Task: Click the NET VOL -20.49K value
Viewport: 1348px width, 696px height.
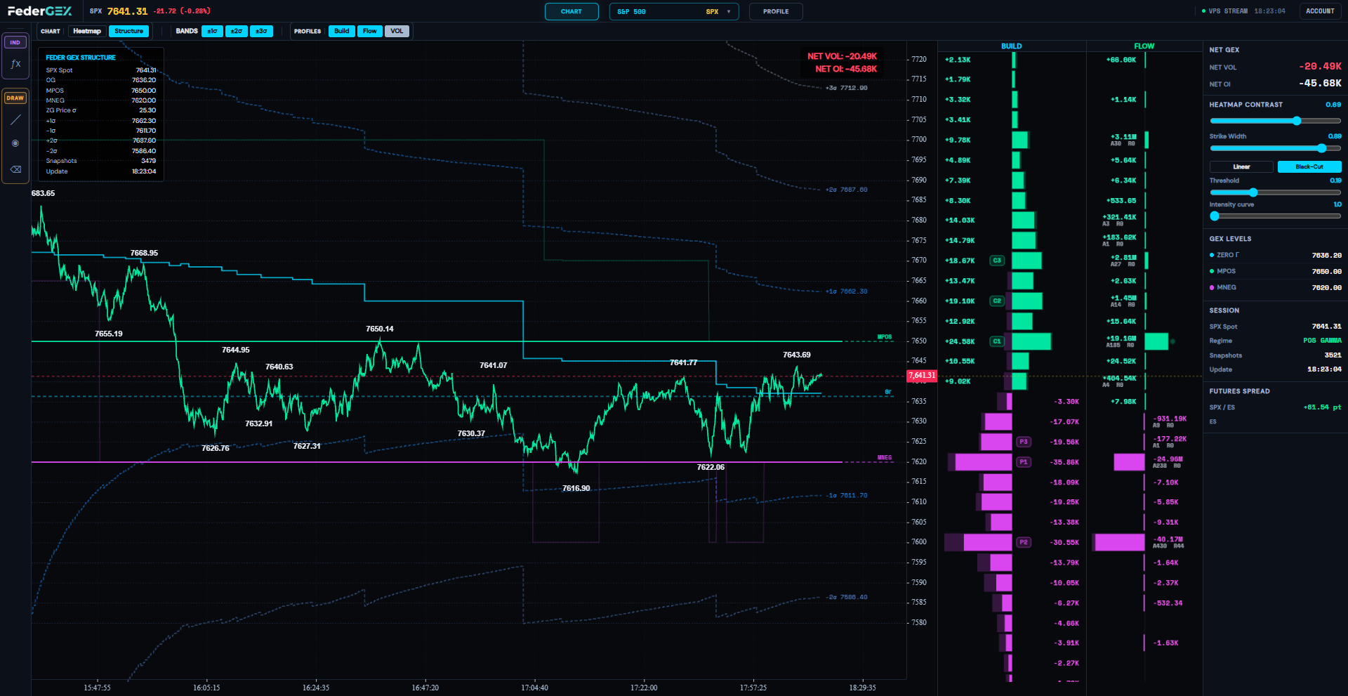Action: point(1320,67)
